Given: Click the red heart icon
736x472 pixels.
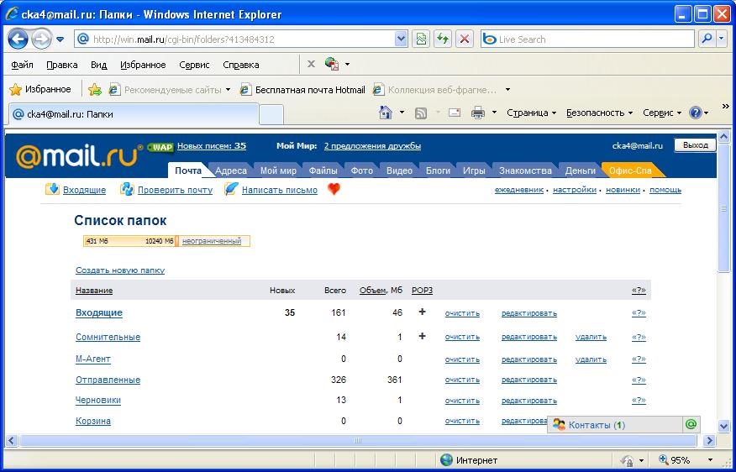Looking at the screenshot, I should (x=334, y=189).
